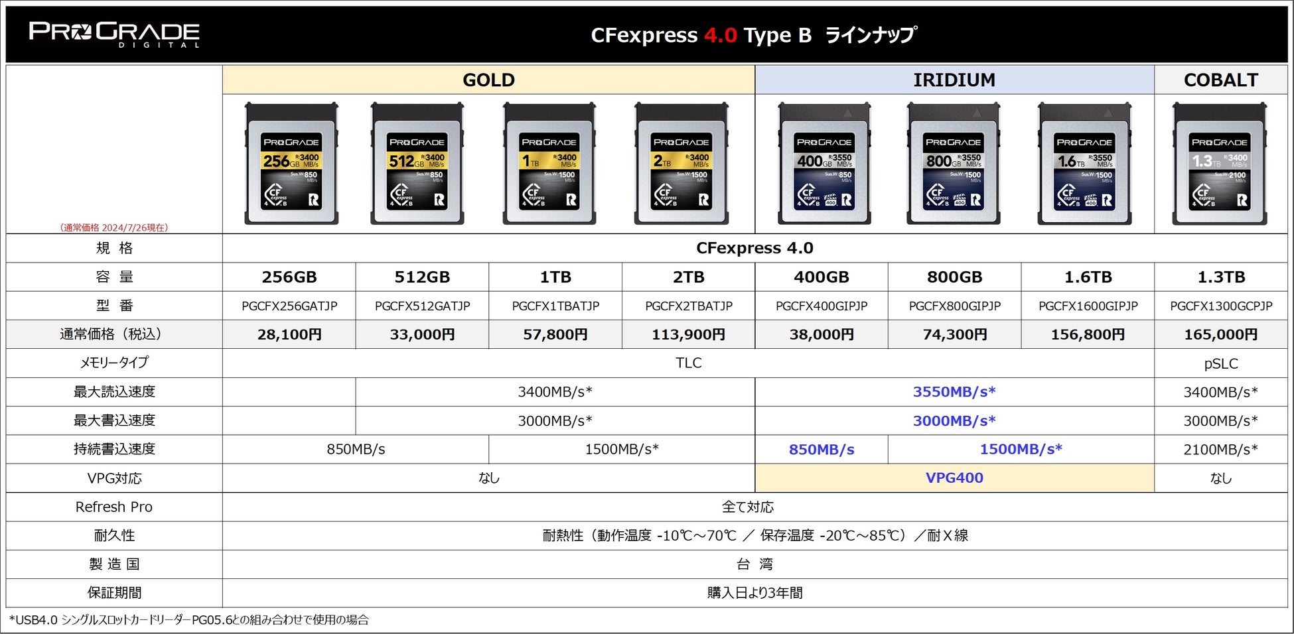Click the 156,800円 price
Screen dimensions: 1294x634
coord(1088,334)
